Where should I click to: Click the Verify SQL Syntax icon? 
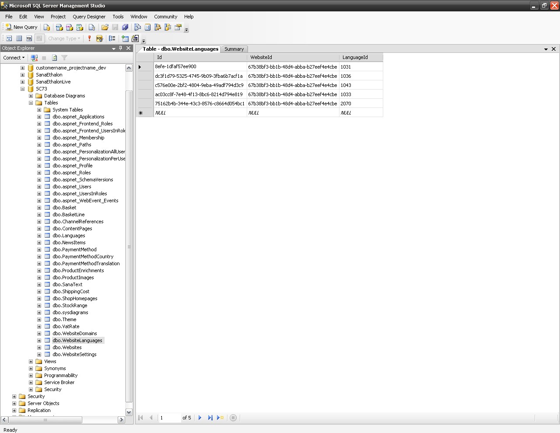tap(99, 38)
